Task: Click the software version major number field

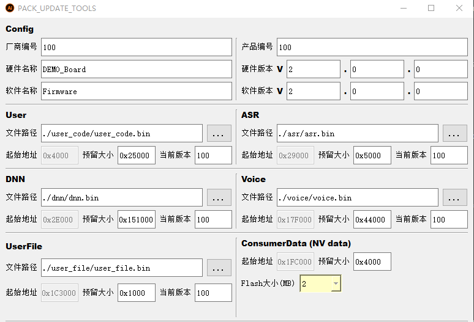Action: click(x=312, y=91)
